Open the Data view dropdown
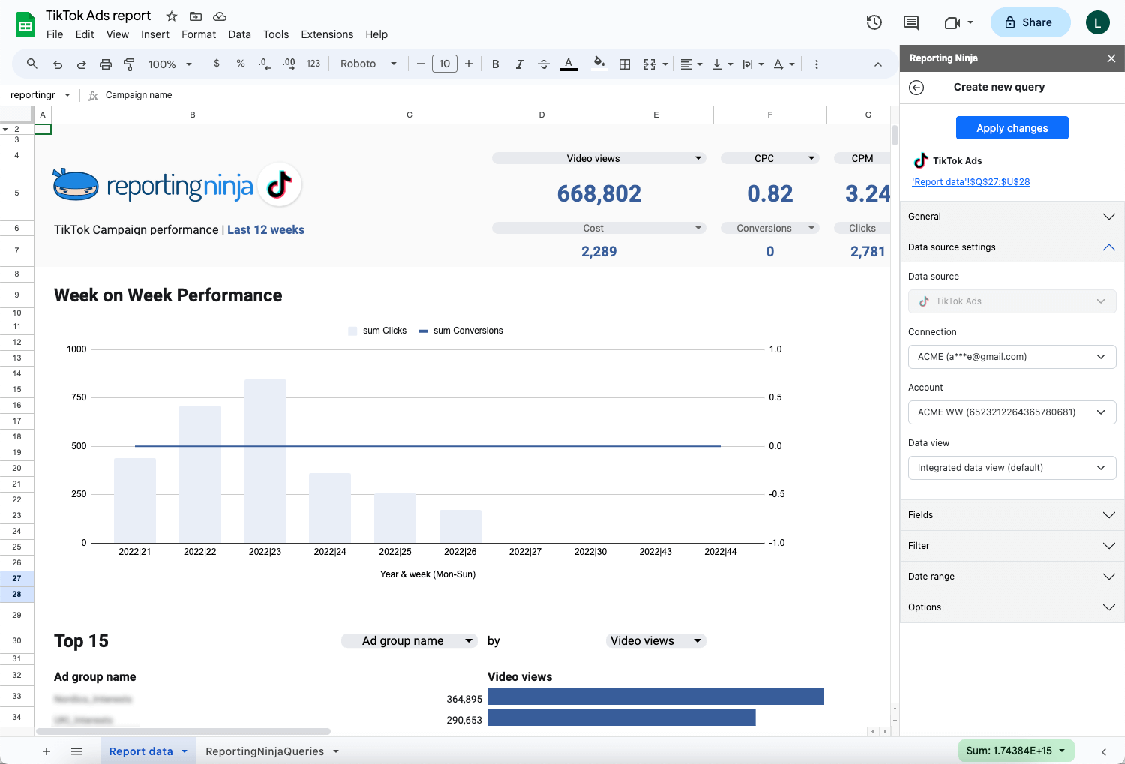 coord(1012,468)
